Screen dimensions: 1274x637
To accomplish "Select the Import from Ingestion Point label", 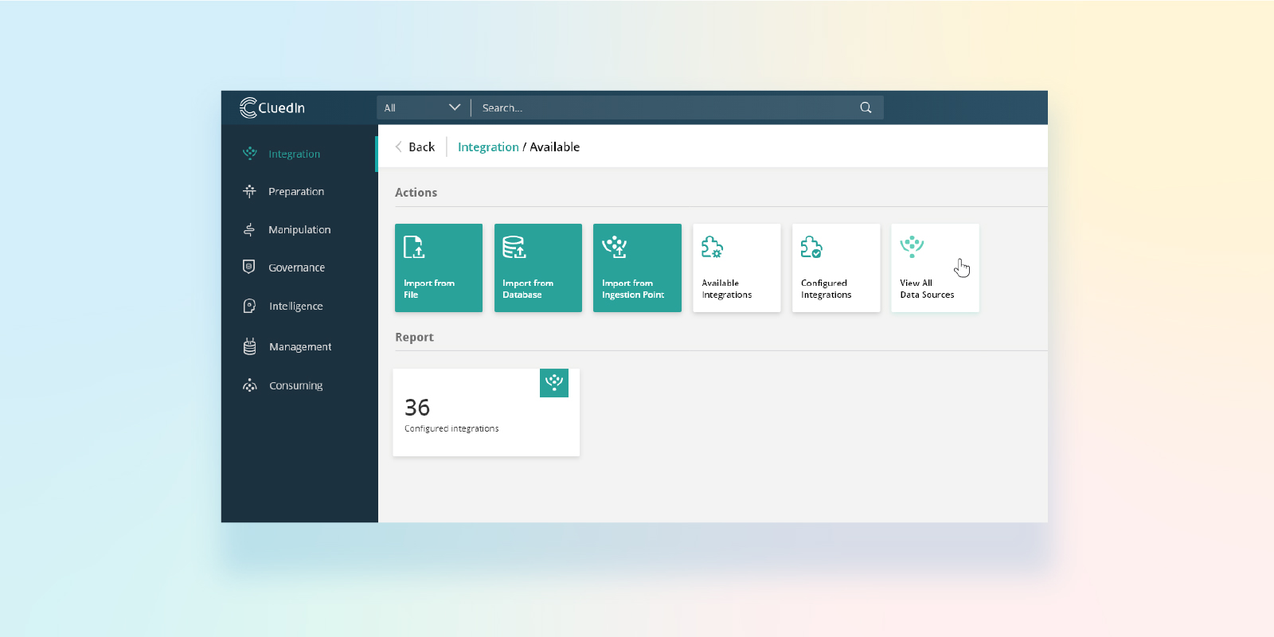I will (633, 289).
